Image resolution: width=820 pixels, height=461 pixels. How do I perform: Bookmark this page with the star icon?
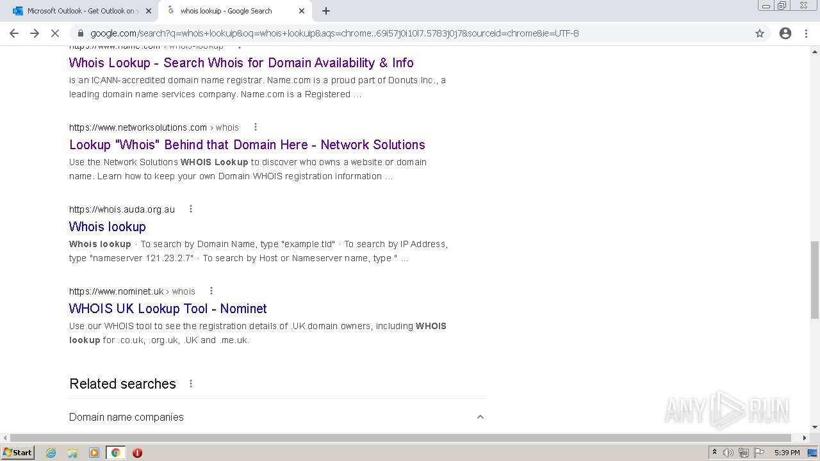pos(760,33)
